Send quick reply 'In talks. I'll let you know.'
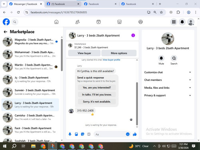 [97, 94]
